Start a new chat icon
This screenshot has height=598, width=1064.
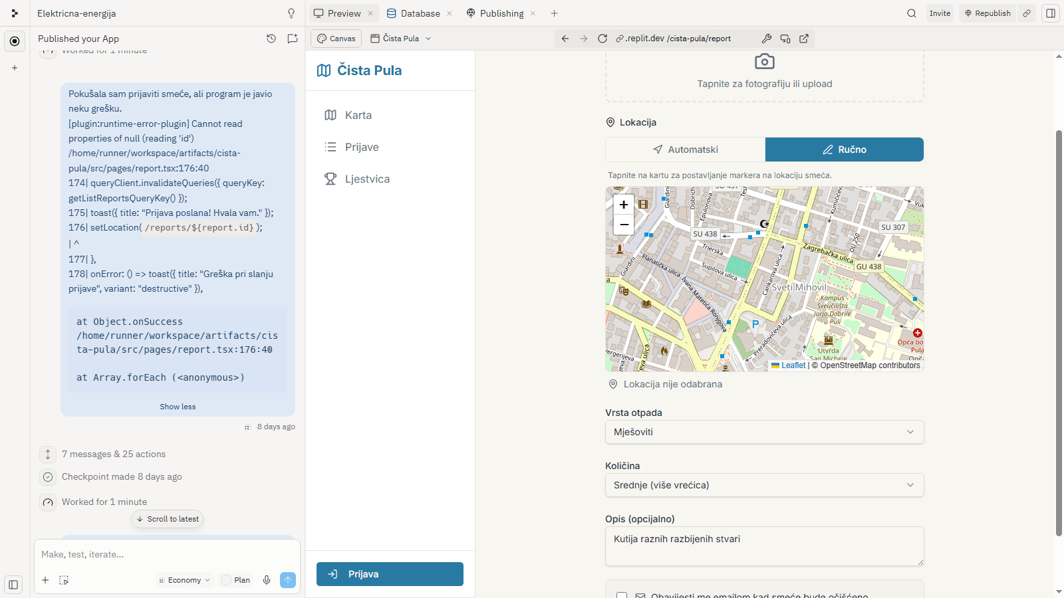(293, 39)
